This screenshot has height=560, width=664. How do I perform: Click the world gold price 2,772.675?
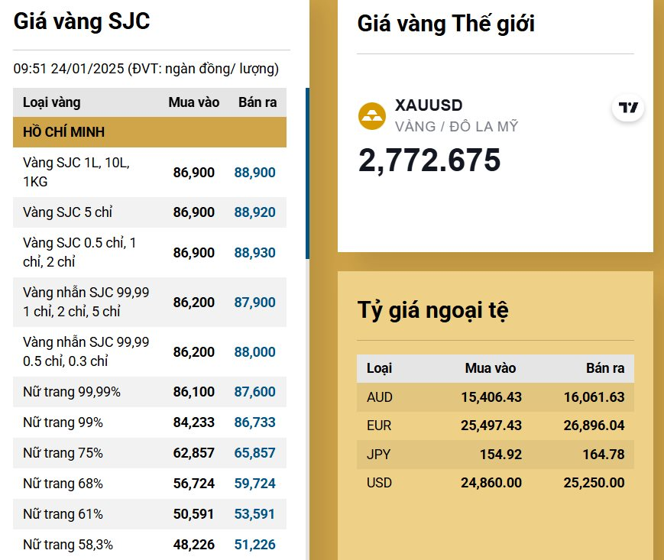[429, 160]
